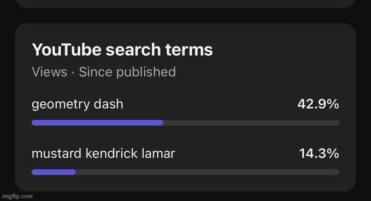371x201 pixels.
Task: Click the purple filled part of mustard kendrick lamar bar
Action: tap(54, 172)
